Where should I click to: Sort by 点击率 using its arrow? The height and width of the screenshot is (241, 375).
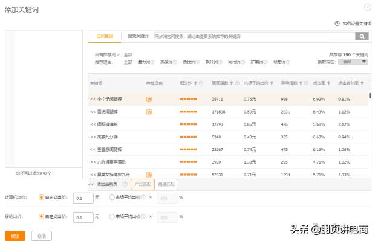(328, 83)
